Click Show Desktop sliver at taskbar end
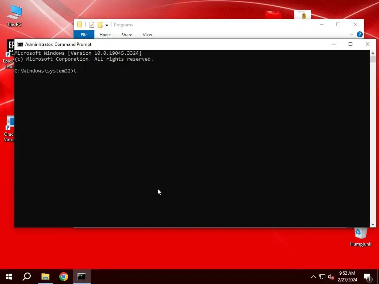 pyautogui.click(x=378, y=277)
